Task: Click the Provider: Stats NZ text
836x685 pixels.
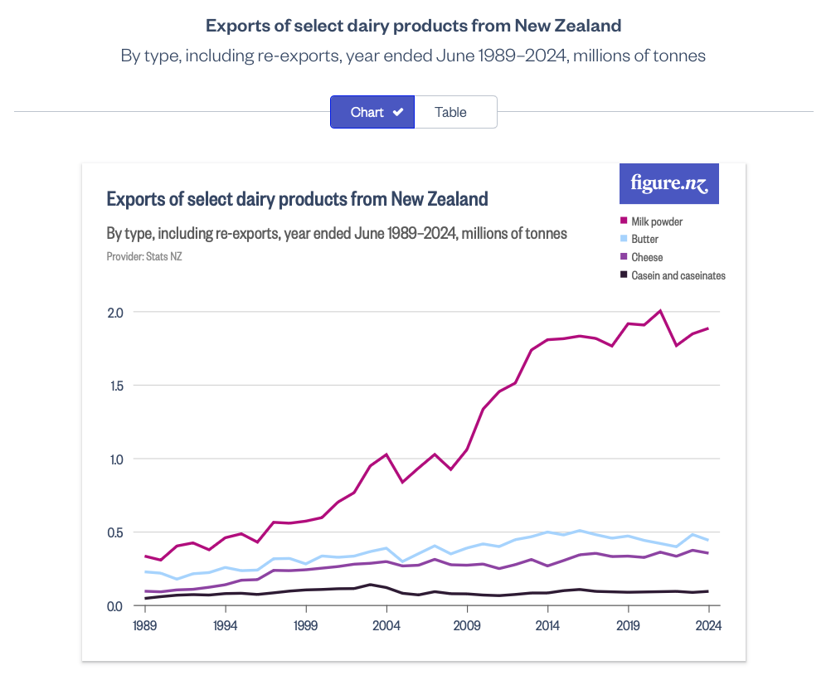Action: tap(144, 256)
